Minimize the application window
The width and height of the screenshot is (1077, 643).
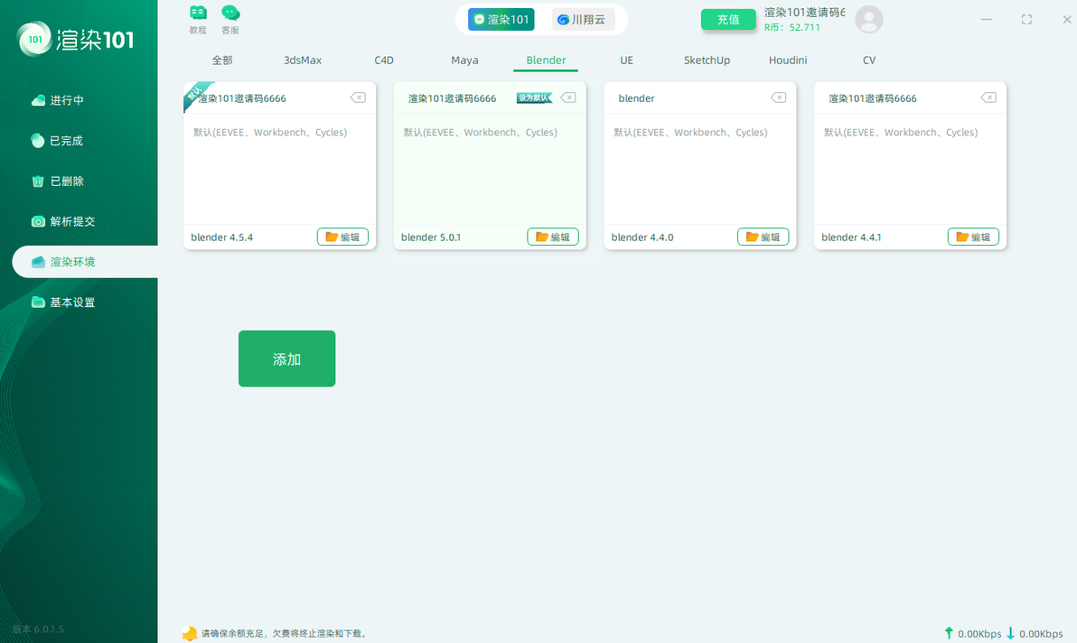pos(987,19)
